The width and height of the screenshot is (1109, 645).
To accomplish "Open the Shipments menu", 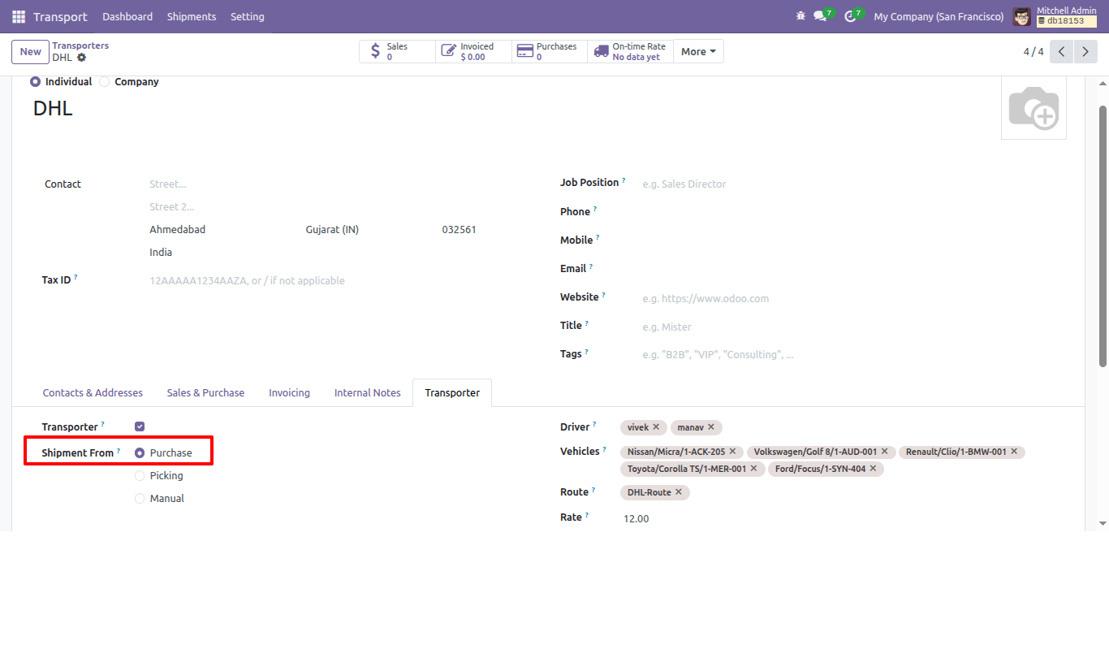I will pos(192,16).
